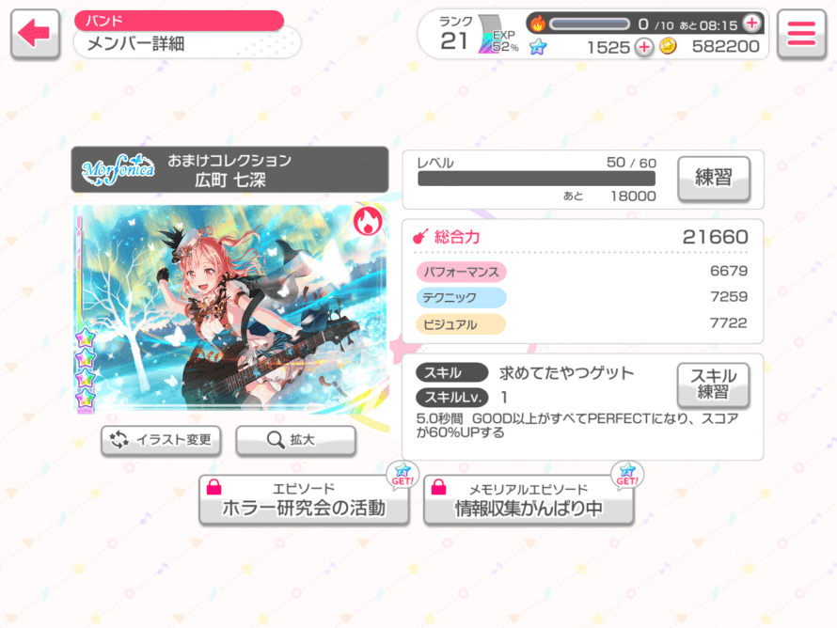Select the バンド header tab
837x628 pixels.
click(179, 21)
